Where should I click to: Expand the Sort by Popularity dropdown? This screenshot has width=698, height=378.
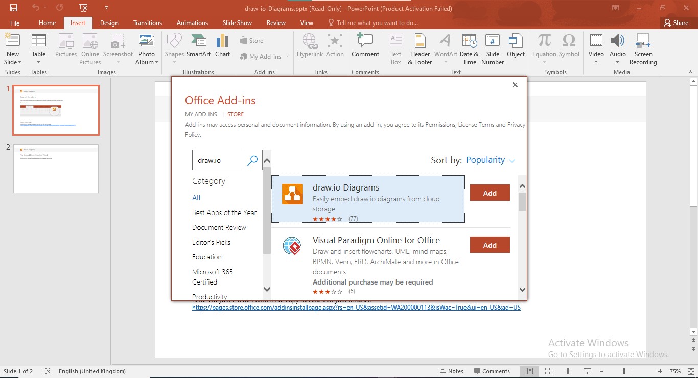pyautogui.click(x=491, y=160)
